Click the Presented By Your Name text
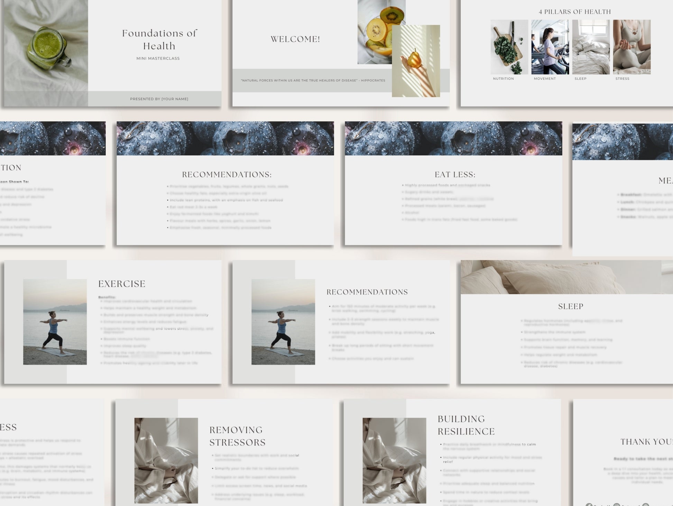The image size is (673, 506). (159, 99)
